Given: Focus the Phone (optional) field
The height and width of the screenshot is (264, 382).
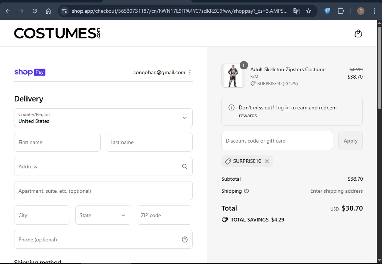Looking at the screenshot, I should click(103, 240).
